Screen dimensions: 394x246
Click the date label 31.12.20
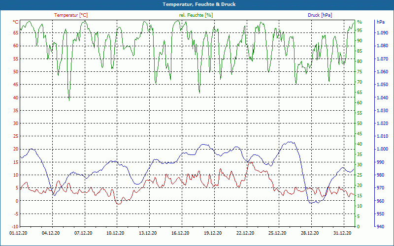coord(342,233)
